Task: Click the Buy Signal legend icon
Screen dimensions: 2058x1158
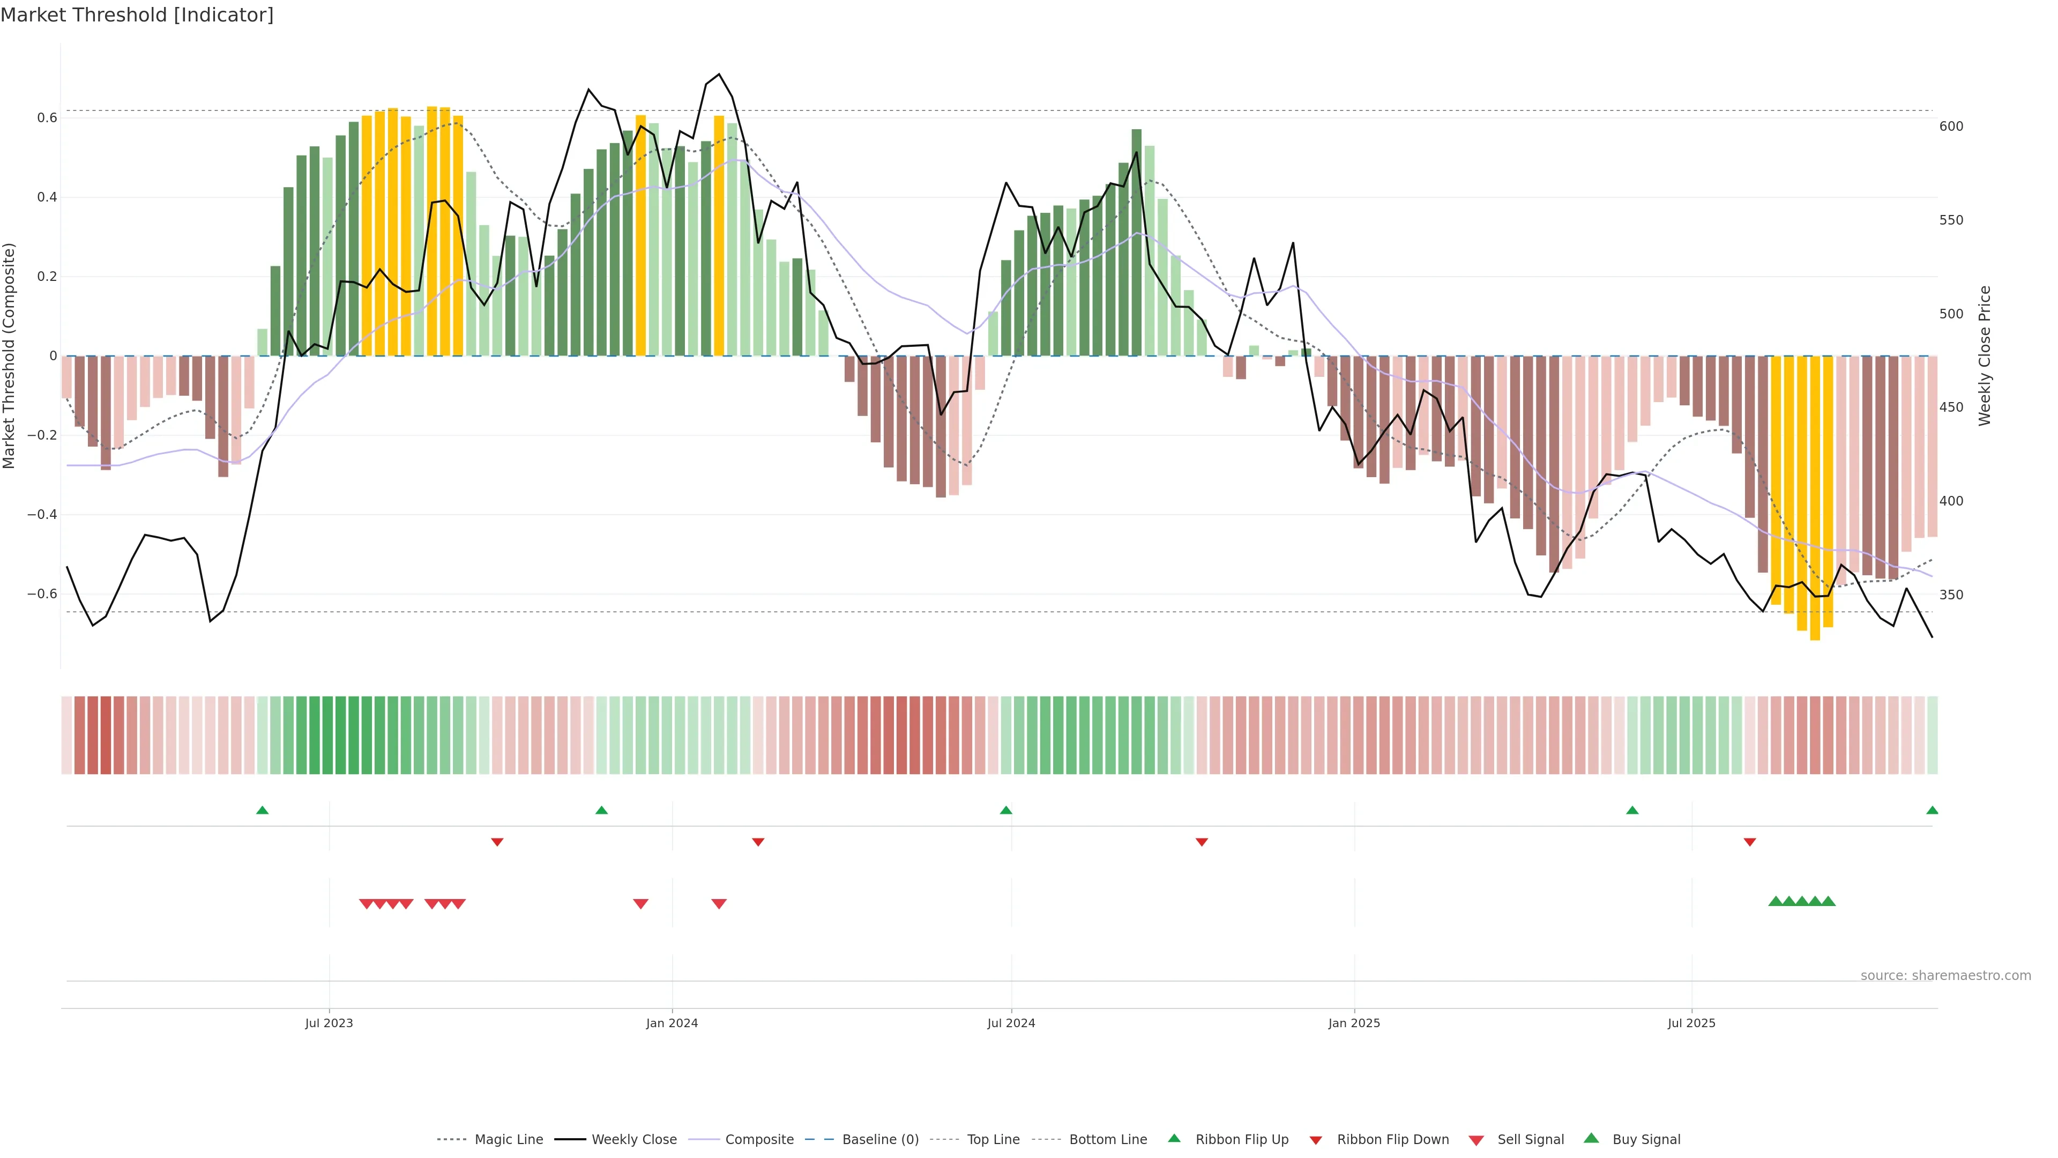Action: (1591, 1138)
